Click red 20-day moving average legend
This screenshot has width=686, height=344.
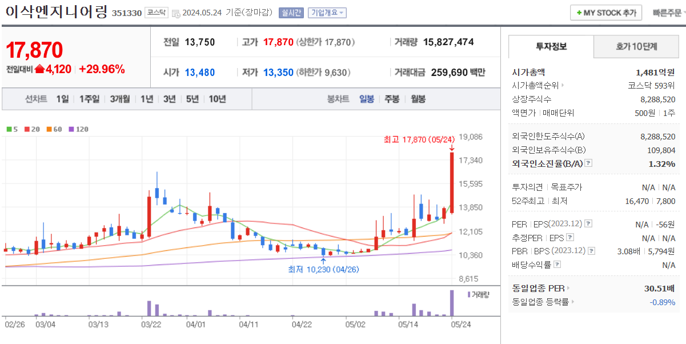pos(31,129)
